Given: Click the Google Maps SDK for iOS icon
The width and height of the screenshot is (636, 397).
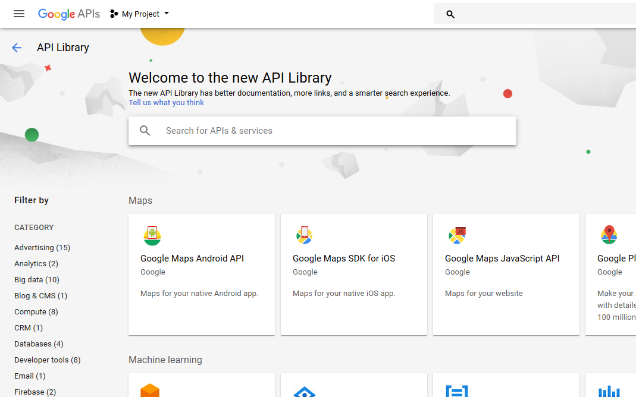Looking at the screenshot, I should point(304,235).
